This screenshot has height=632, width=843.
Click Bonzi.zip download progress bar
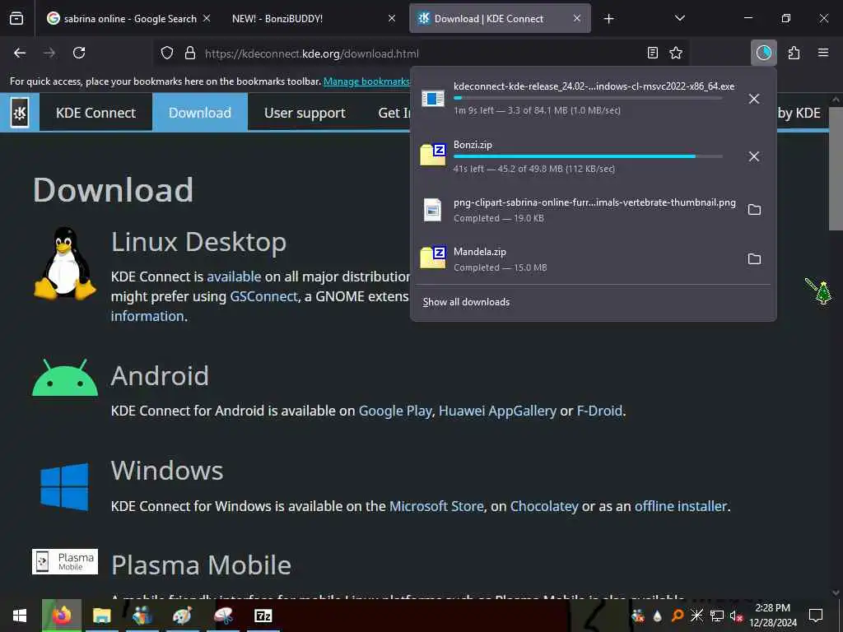click(588, 156)
